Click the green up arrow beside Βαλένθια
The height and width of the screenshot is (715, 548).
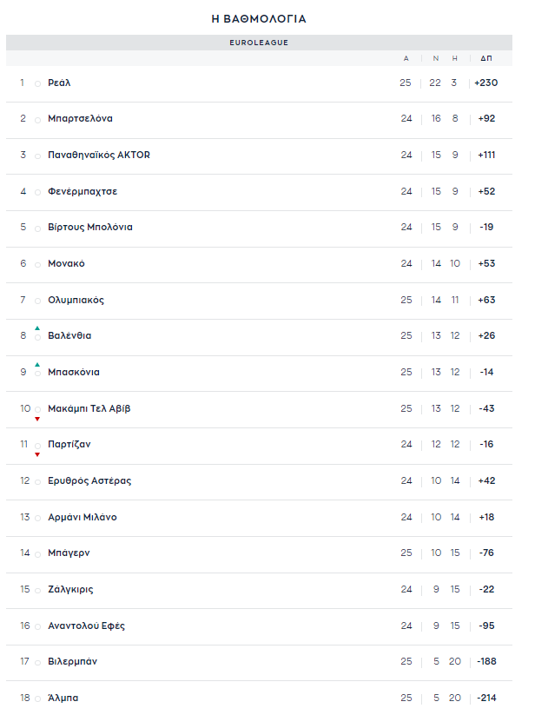[37, 328]
